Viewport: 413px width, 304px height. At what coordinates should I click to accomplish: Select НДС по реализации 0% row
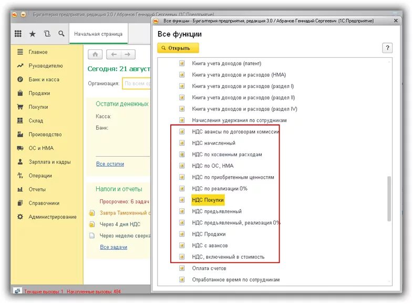pyautogui.click(x=220, y=188)
